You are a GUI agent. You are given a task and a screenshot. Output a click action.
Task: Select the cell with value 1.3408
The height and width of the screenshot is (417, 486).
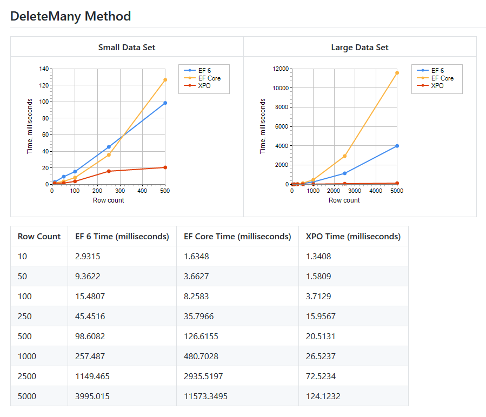point(354,256)
